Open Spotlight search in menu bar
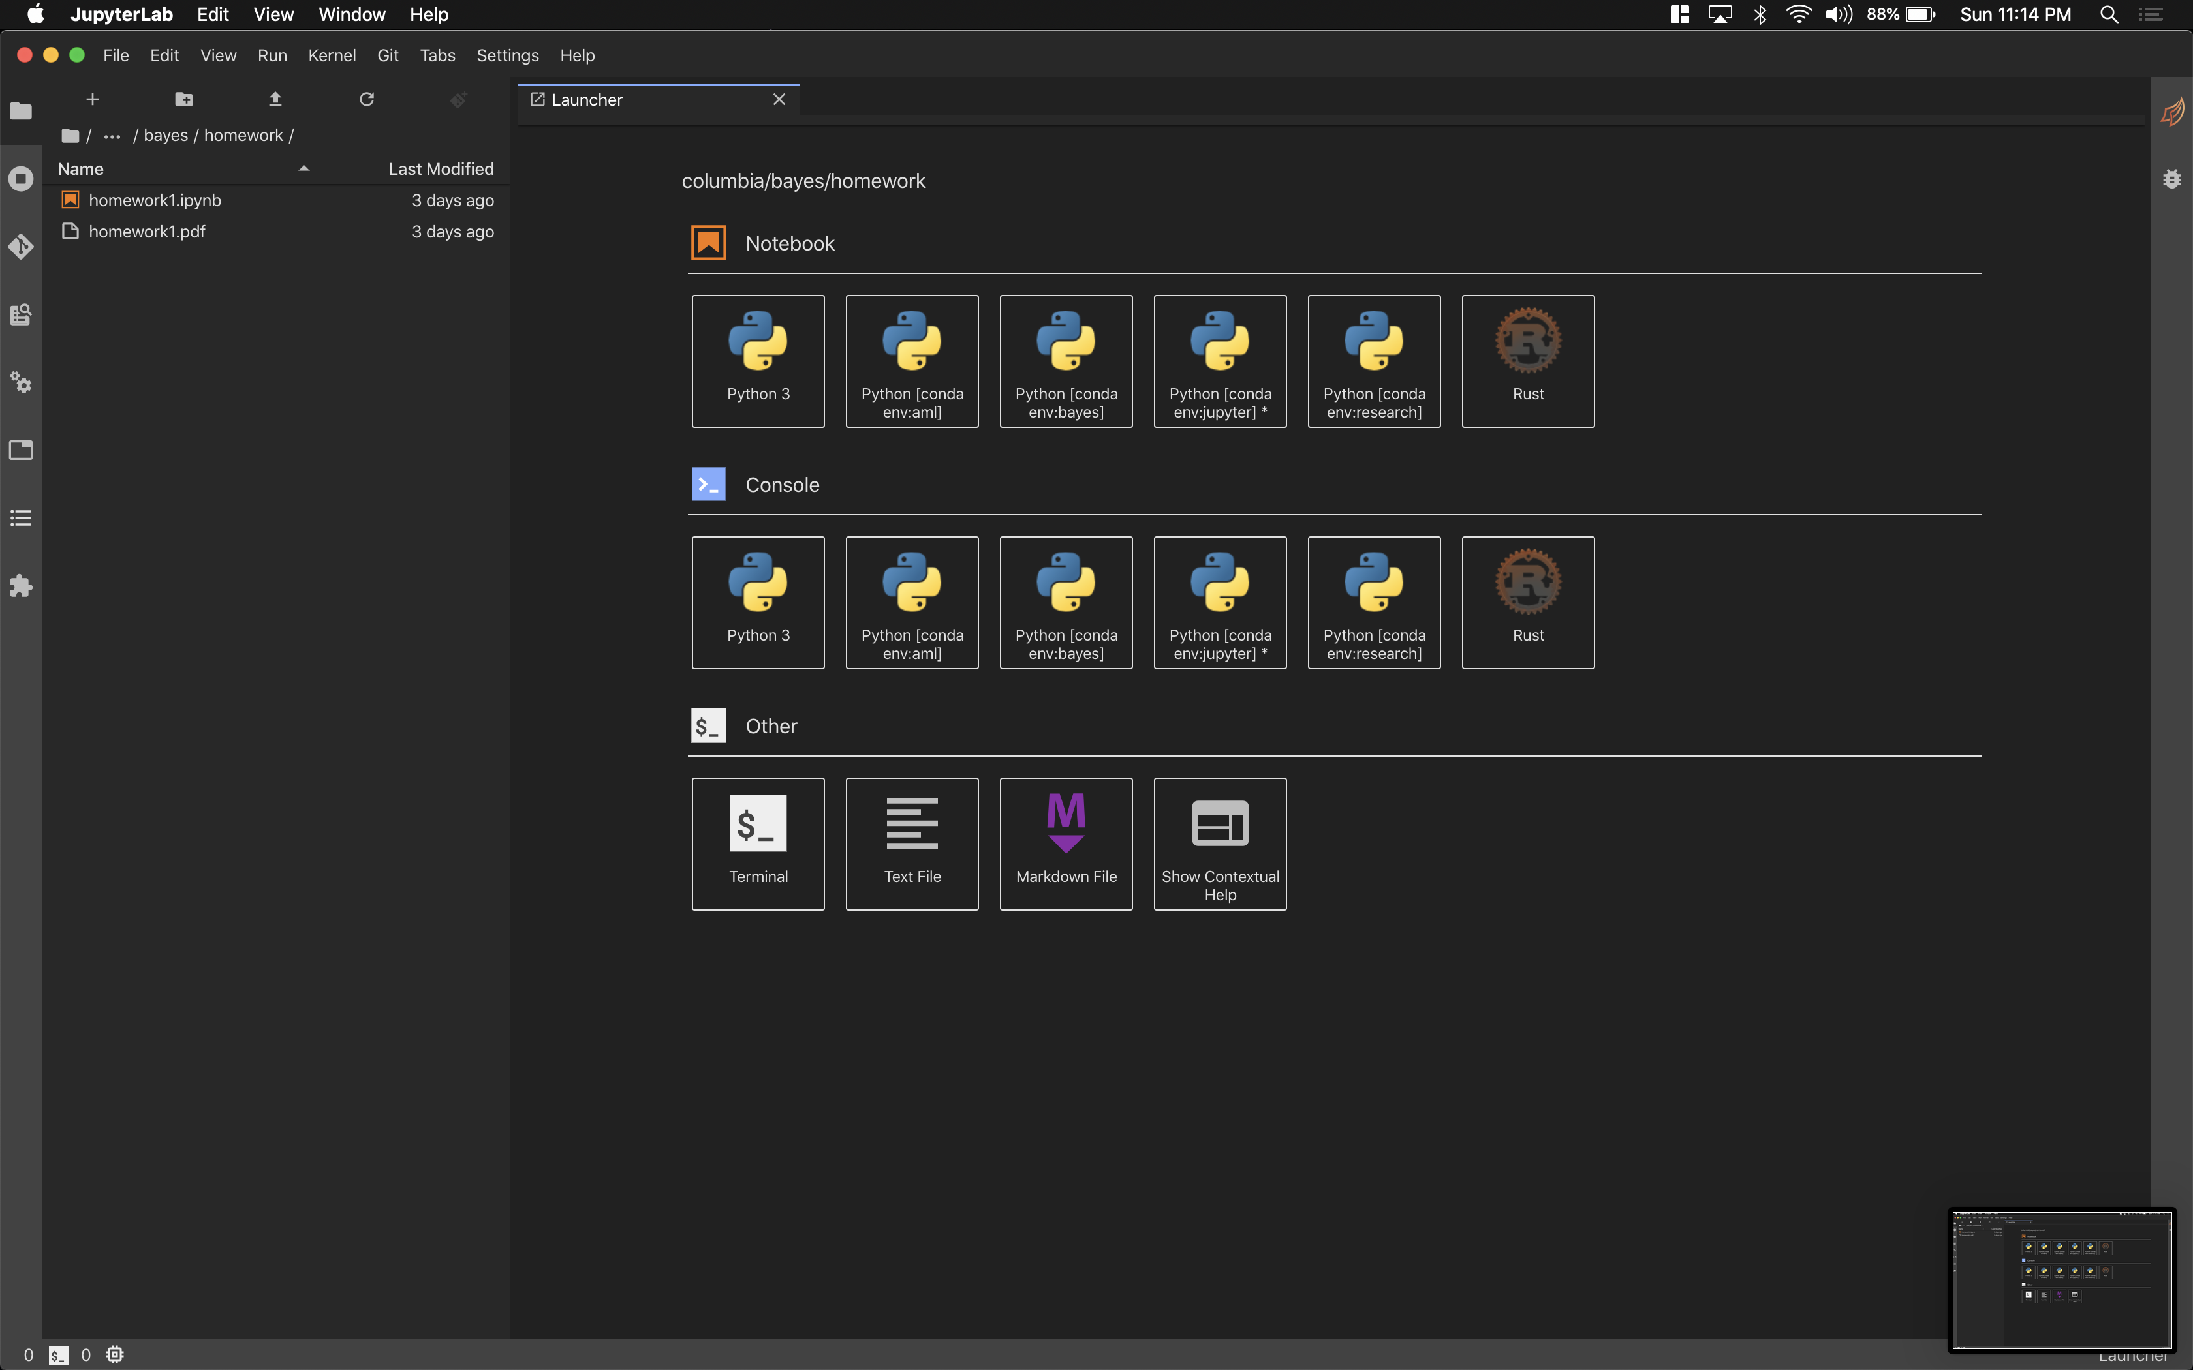2193x1370 pixels. pos(2109,14)
